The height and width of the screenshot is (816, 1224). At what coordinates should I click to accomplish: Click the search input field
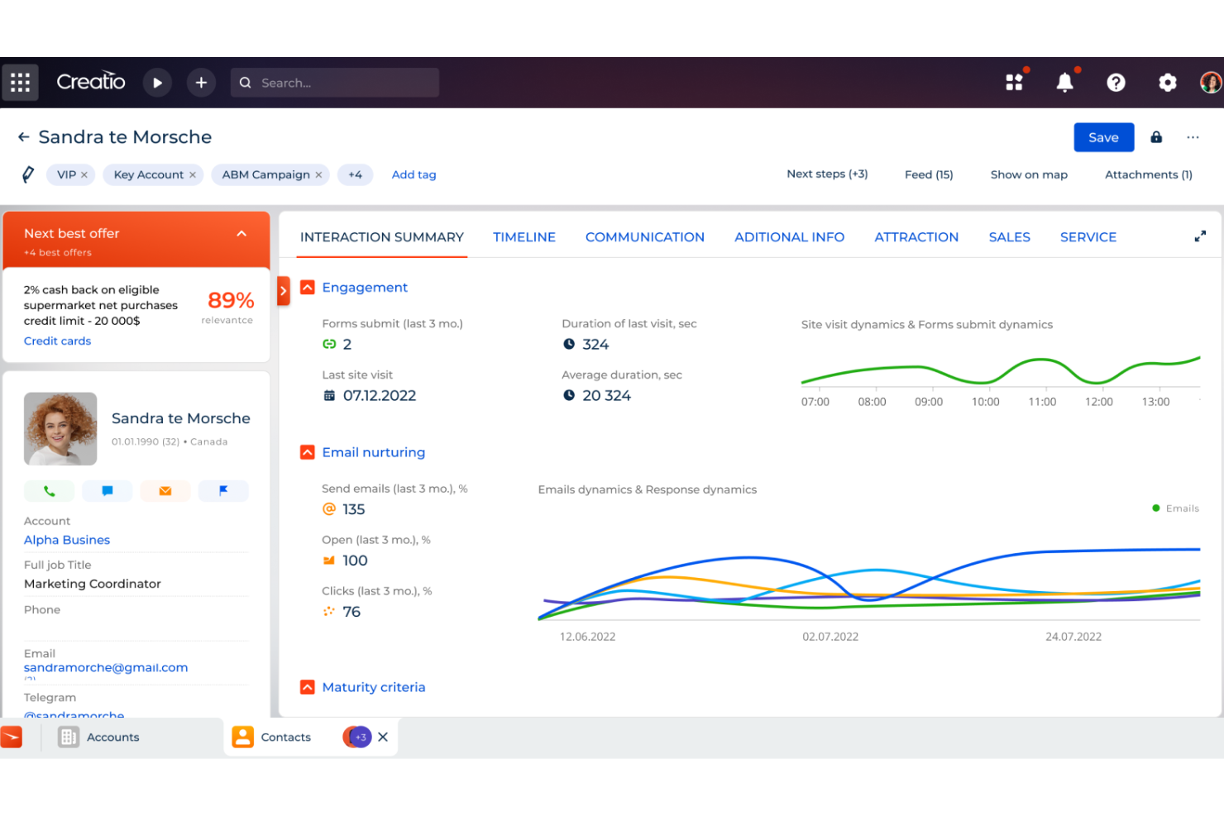click(x=334, y=82)
